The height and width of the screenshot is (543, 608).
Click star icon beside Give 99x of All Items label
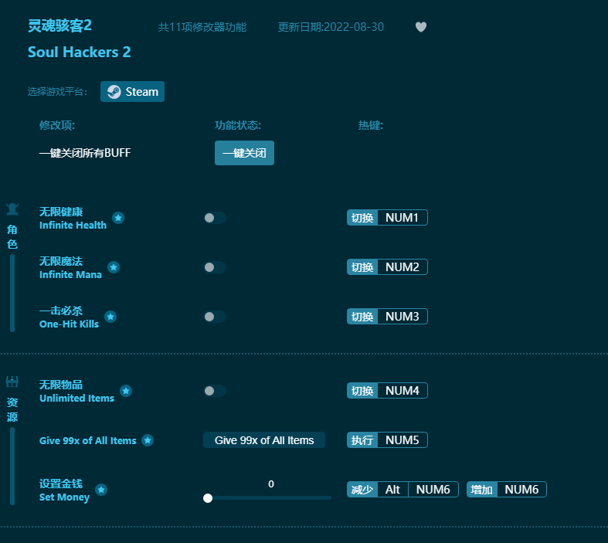(148, 440)
